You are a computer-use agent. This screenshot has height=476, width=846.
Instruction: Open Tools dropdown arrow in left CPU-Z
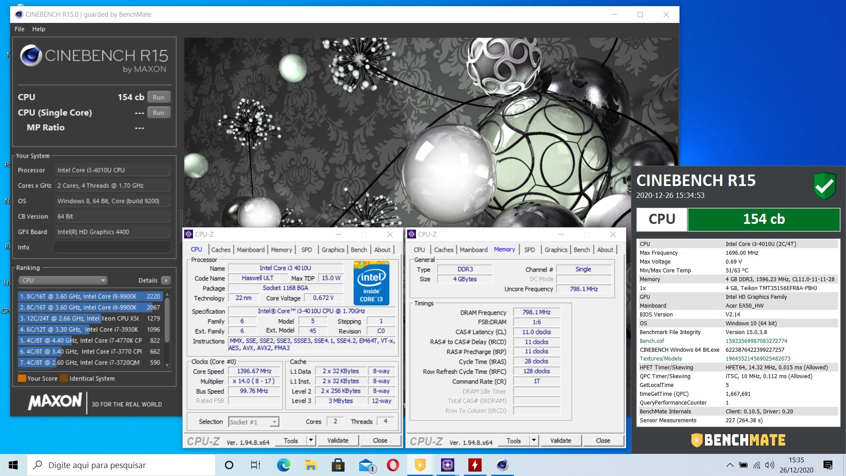tap(311, 440)
